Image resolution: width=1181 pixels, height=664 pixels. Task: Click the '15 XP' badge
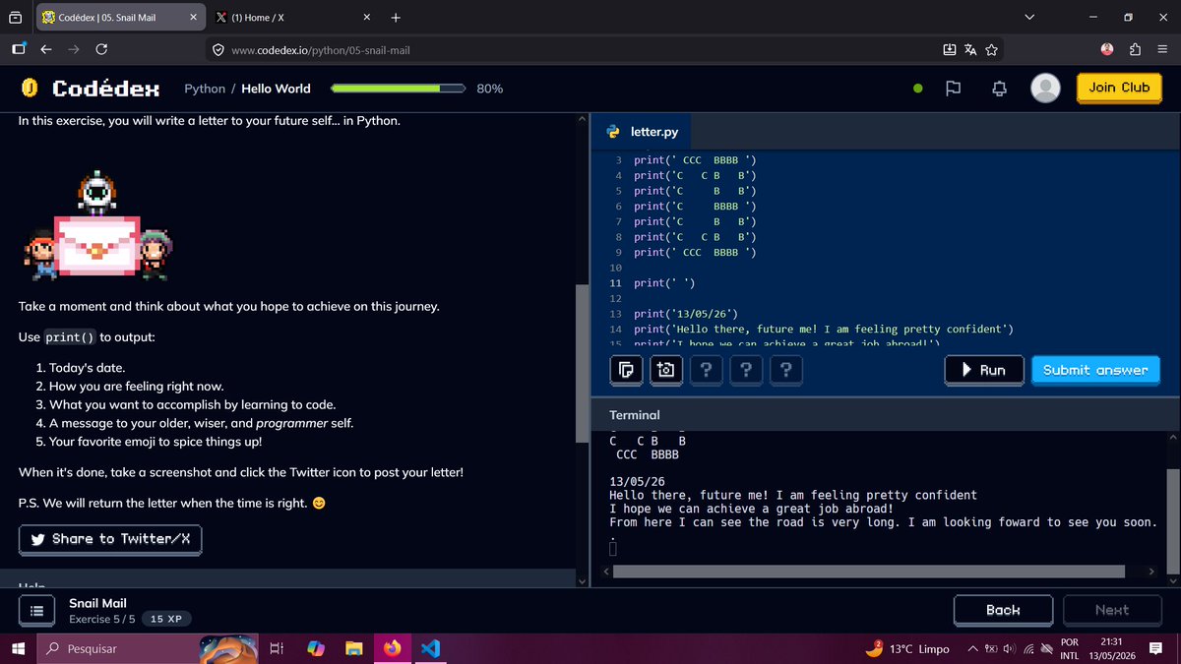click(x=166, y=619)
